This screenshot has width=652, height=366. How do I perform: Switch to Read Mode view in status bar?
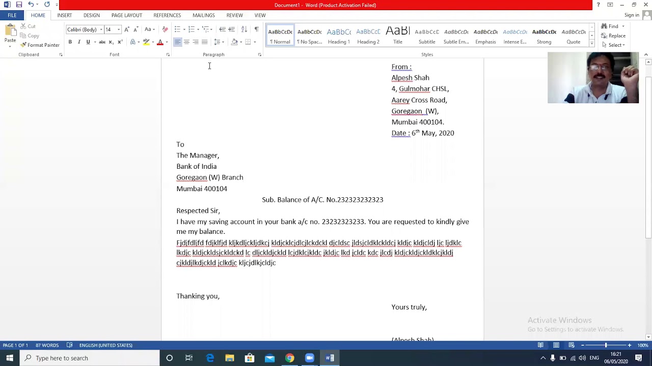[x=540, y=345]
